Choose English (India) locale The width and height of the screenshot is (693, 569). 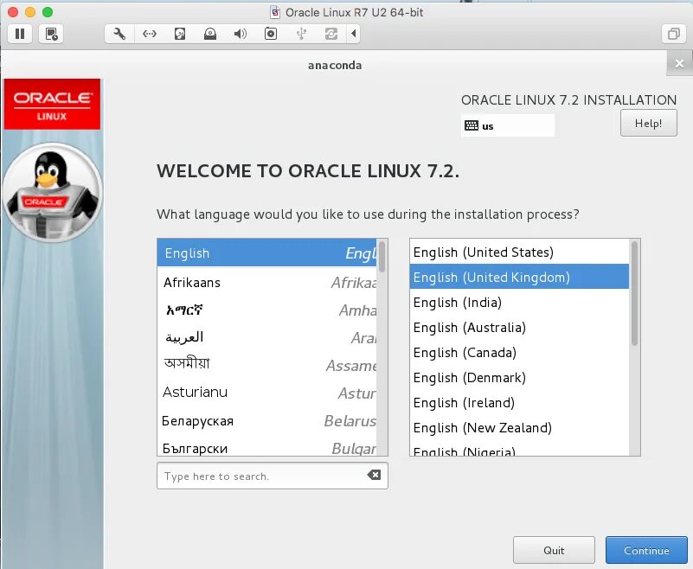pyautogui.click(x=519, y=302)
